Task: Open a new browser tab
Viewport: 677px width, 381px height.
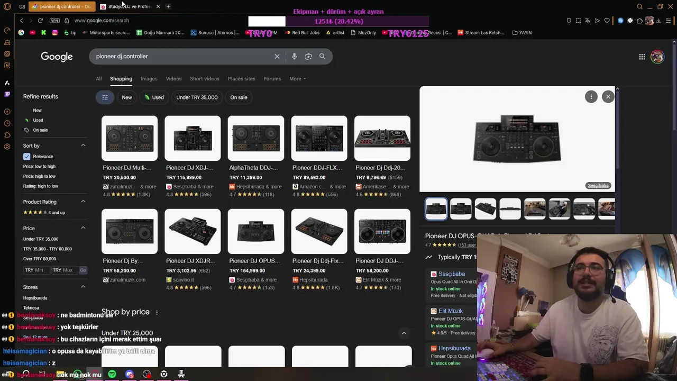Action: coord(168,6)
